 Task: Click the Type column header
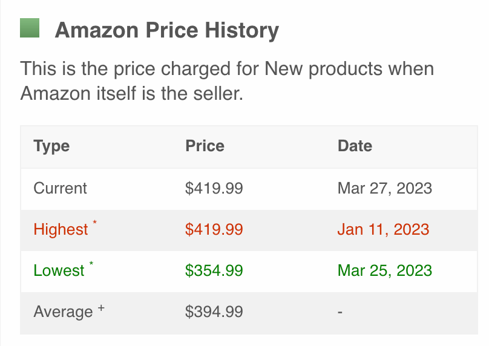point(51,146)
